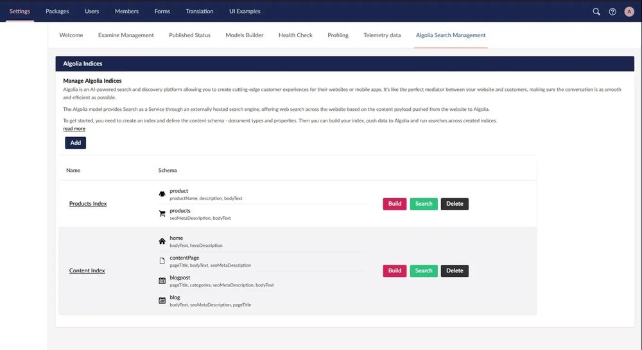This screenshot has height=350, width=642.
Task: Open the global search magnifier icon
Action: pos(596,12)
